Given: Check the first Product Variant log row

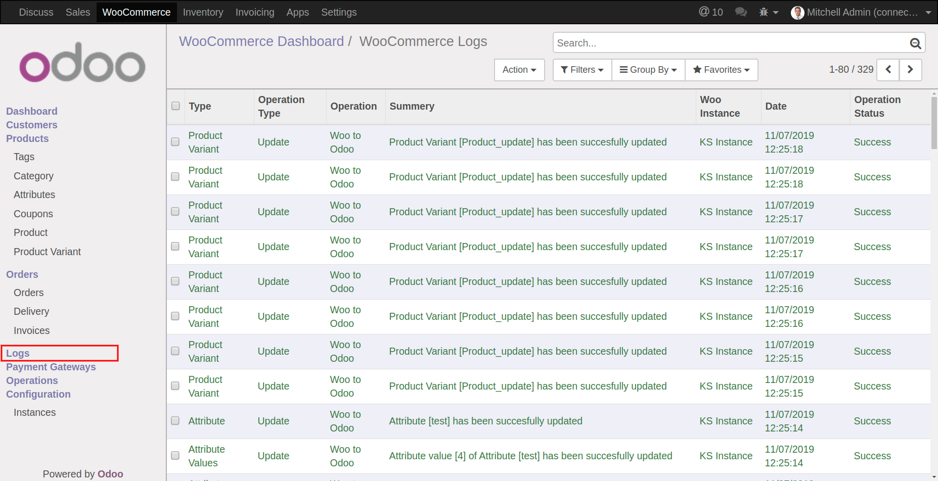Looking at the screenshot, I should click(x=175, y=142).
